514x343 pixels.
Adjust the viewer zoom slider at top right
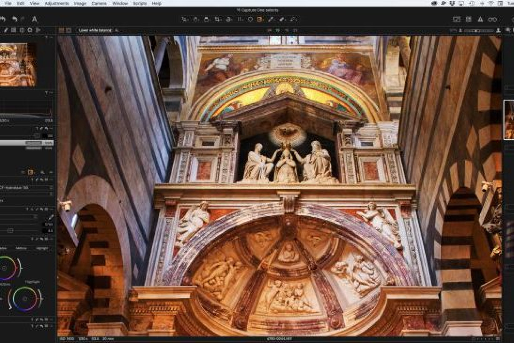(x=479, y=31)
